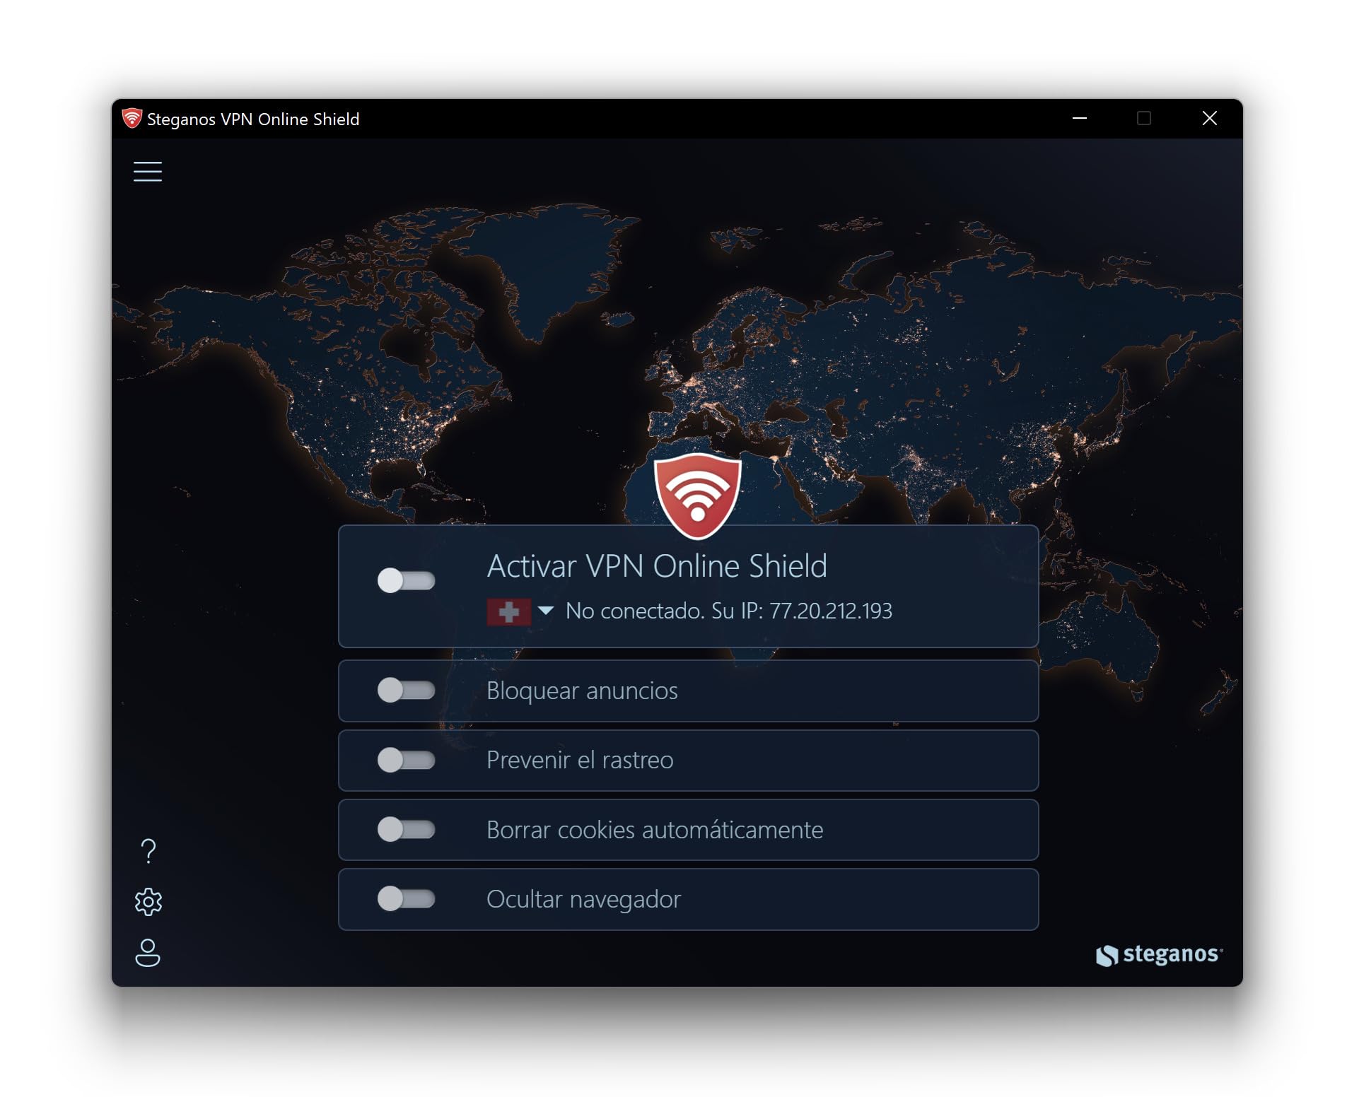Toggle the Ocultar navegador switch
This screenshot has width=1359, height=1097.
(x=406, y=899)
